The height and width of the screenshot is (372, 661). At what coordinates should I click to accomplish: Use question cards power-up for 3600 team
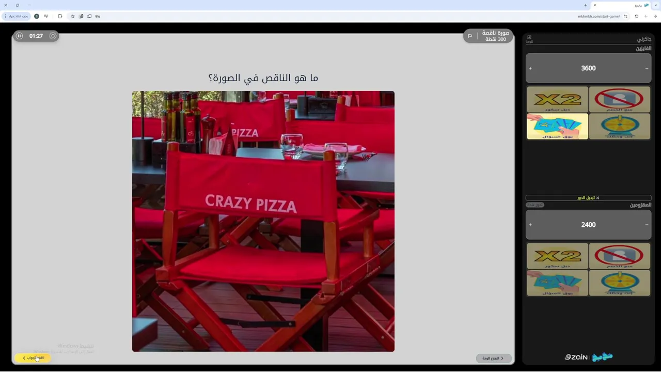click(x=557, y=127)
